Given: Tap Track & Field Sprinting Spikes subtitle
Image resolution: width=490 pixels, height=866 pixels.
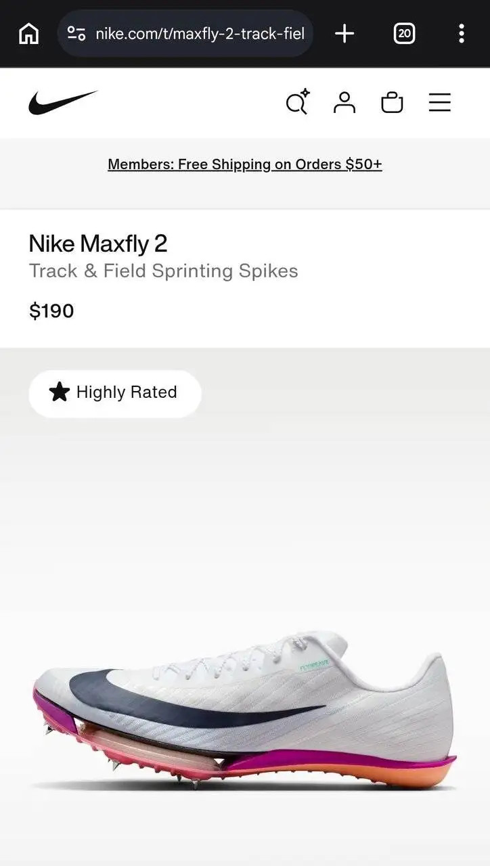Looking at the screenshot, I should point(163,271).
